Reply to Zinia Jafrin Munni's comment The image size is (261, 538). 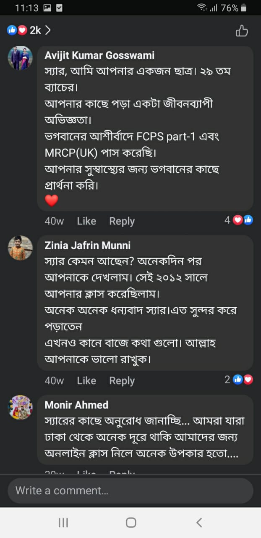tap(122, 381)
